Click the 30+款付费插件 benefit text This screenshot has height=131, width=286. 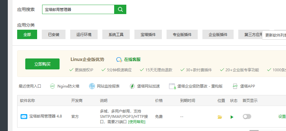tap(199, 70)
